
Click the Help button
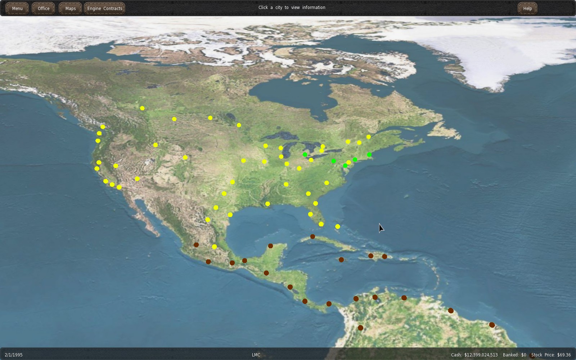(x=527, y=8)
